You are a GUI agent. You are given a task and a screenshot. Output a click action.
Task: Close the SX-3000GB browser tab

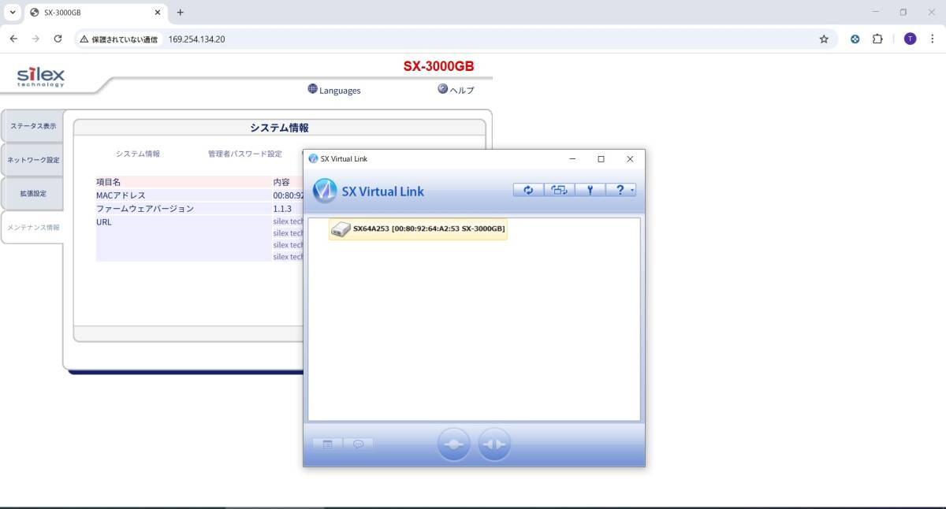[158, 13]
